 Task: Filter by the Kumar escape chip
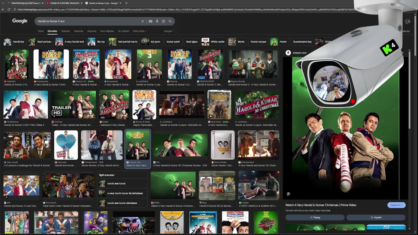click(258, 42)
